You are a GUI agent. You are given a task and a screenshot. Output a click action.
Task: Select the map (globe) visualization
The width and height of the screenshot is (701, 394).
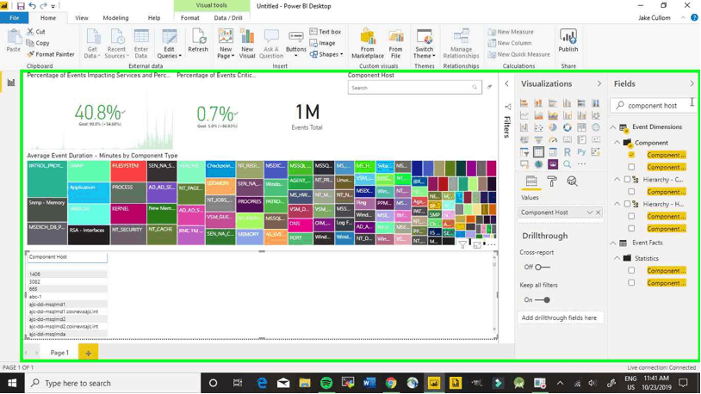point(595,128)
